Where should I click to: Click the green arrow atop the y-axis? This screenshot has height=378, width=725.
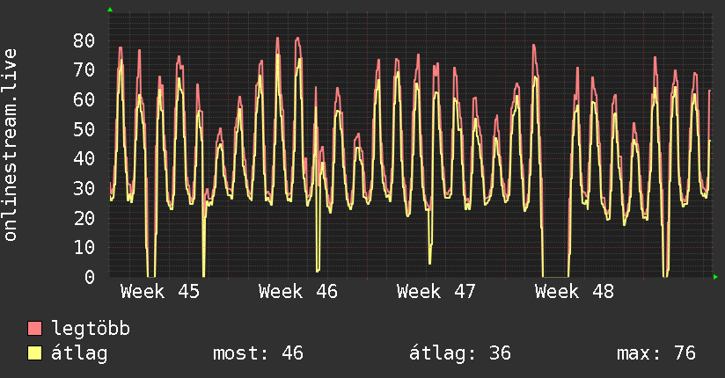click(110, 10)
